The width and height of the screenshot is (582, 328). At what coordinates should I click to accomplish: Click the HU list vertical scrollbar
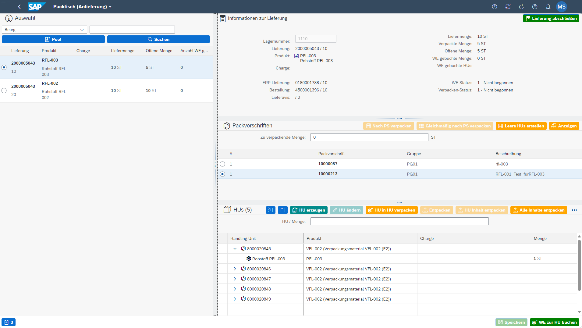(579, 265)
